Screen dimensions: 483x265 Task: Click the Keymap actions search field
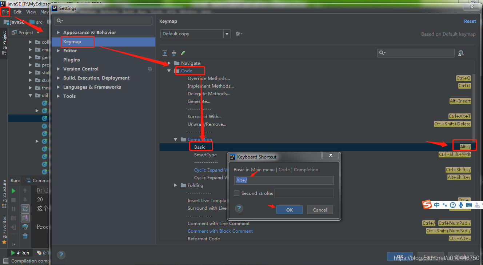(x=416, y=53)
